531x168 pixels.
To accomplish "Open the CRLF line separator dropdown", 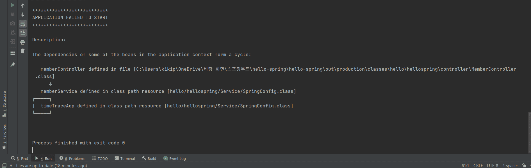I will tap(478, 165).
